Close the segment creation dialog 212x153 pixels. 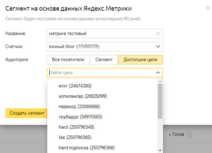pos(208,8)
